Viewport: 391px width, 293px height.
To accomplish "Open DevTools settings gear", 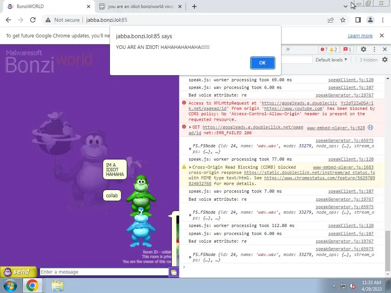I will tap(364, 49).
